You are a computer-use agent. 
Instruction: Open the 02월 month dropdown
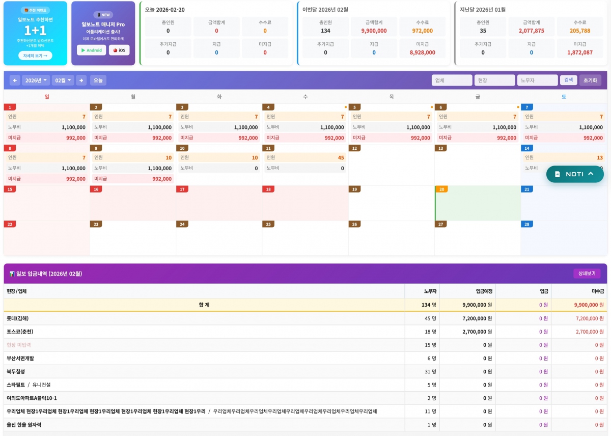63,80
